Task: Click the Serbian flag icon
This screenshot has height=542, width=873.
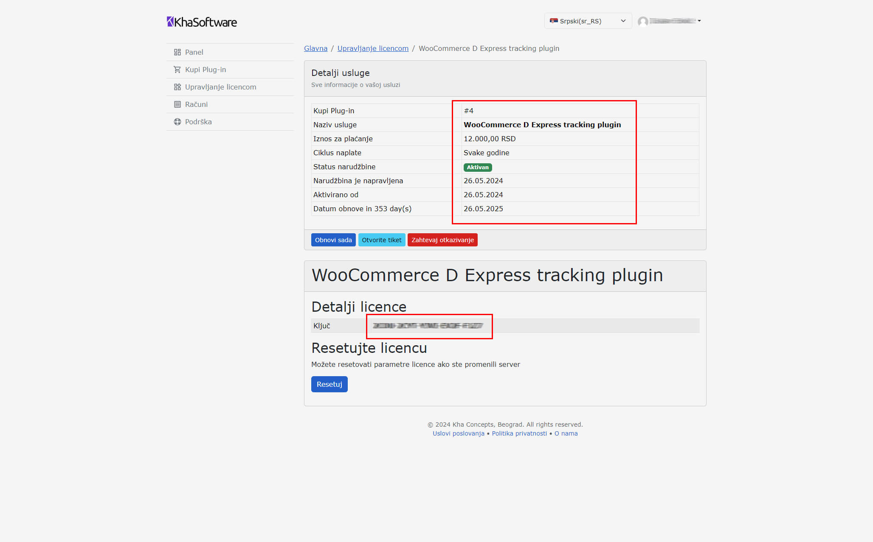Action: pos(554,21)
